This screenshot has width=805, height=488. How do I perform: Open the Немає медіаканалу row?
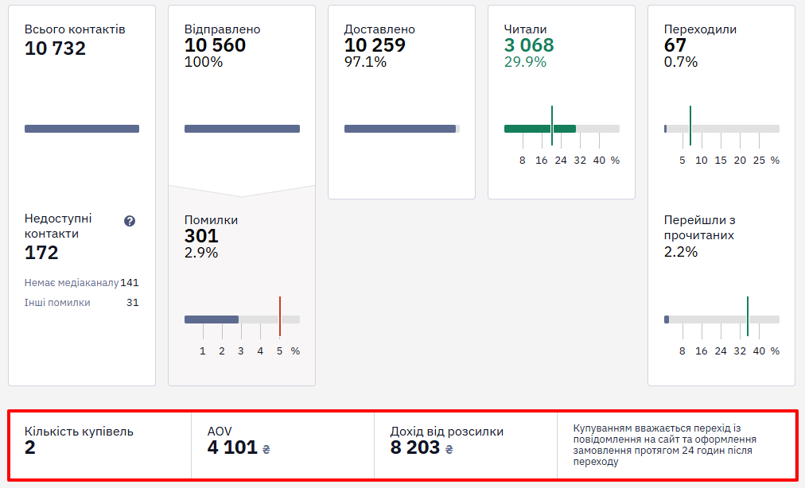(x=82, y=283)
